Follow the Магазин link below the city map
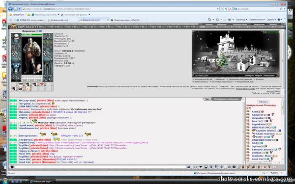The width and height of the screenshot is (295, 184). tap(220, 79)
